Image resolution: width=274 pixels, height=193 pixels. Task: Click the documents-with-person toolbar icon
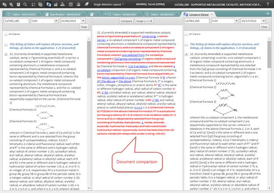(x=11, y=4)
